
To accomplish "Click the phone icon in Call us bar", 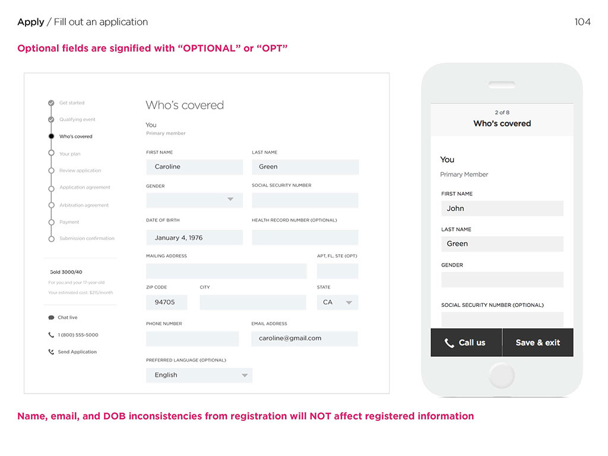I will click(449, 343).
